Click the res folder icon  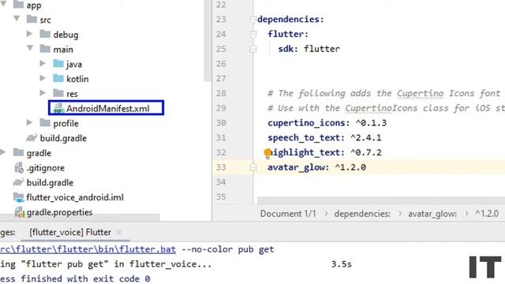point(58,93)
